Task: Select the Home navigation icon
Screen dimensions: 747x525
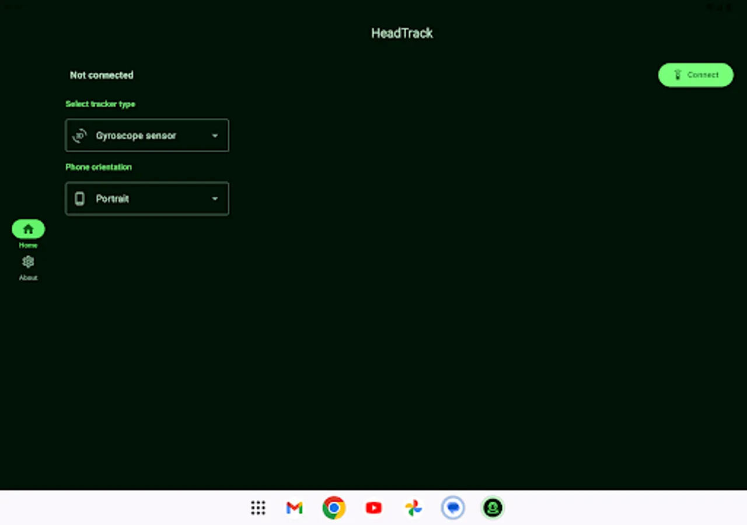Action: click(28, 229)
